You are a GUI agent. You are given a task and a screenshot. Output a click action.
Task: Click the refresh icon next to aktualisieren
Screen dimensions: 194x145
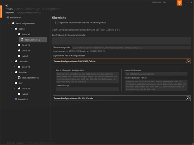tap(8, 17)
